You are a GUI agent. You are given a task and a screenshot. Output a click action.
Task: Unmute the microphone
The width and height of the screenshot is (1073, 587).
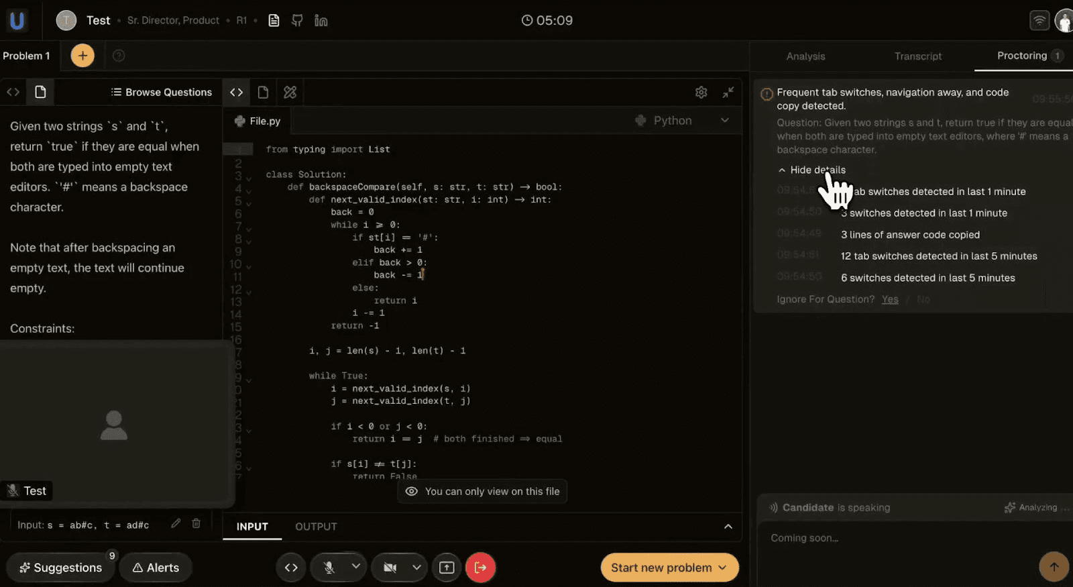tap(329, 568)
